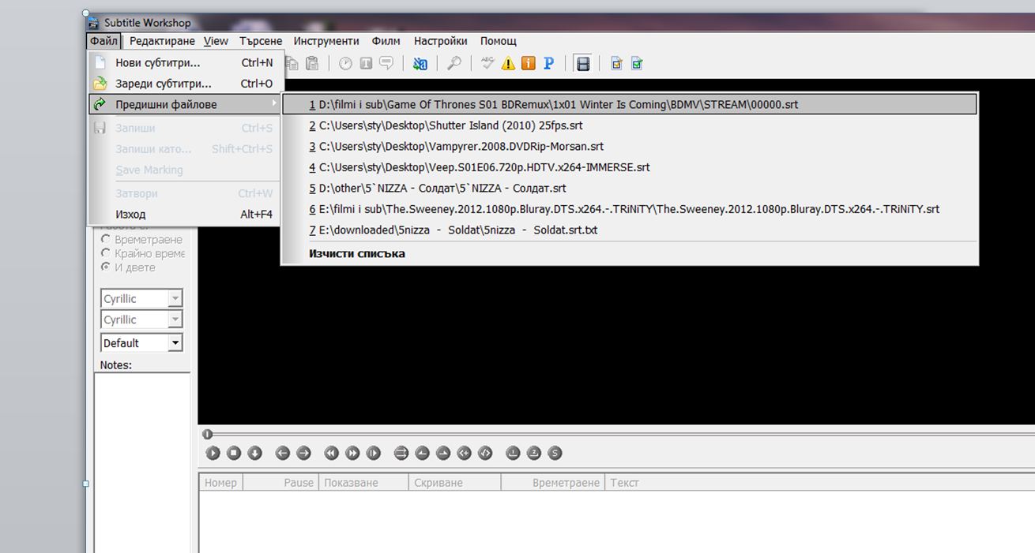Viewport: 1035px width, 553px height.
Task: Open the Инструменти menu
Action: 326,41
